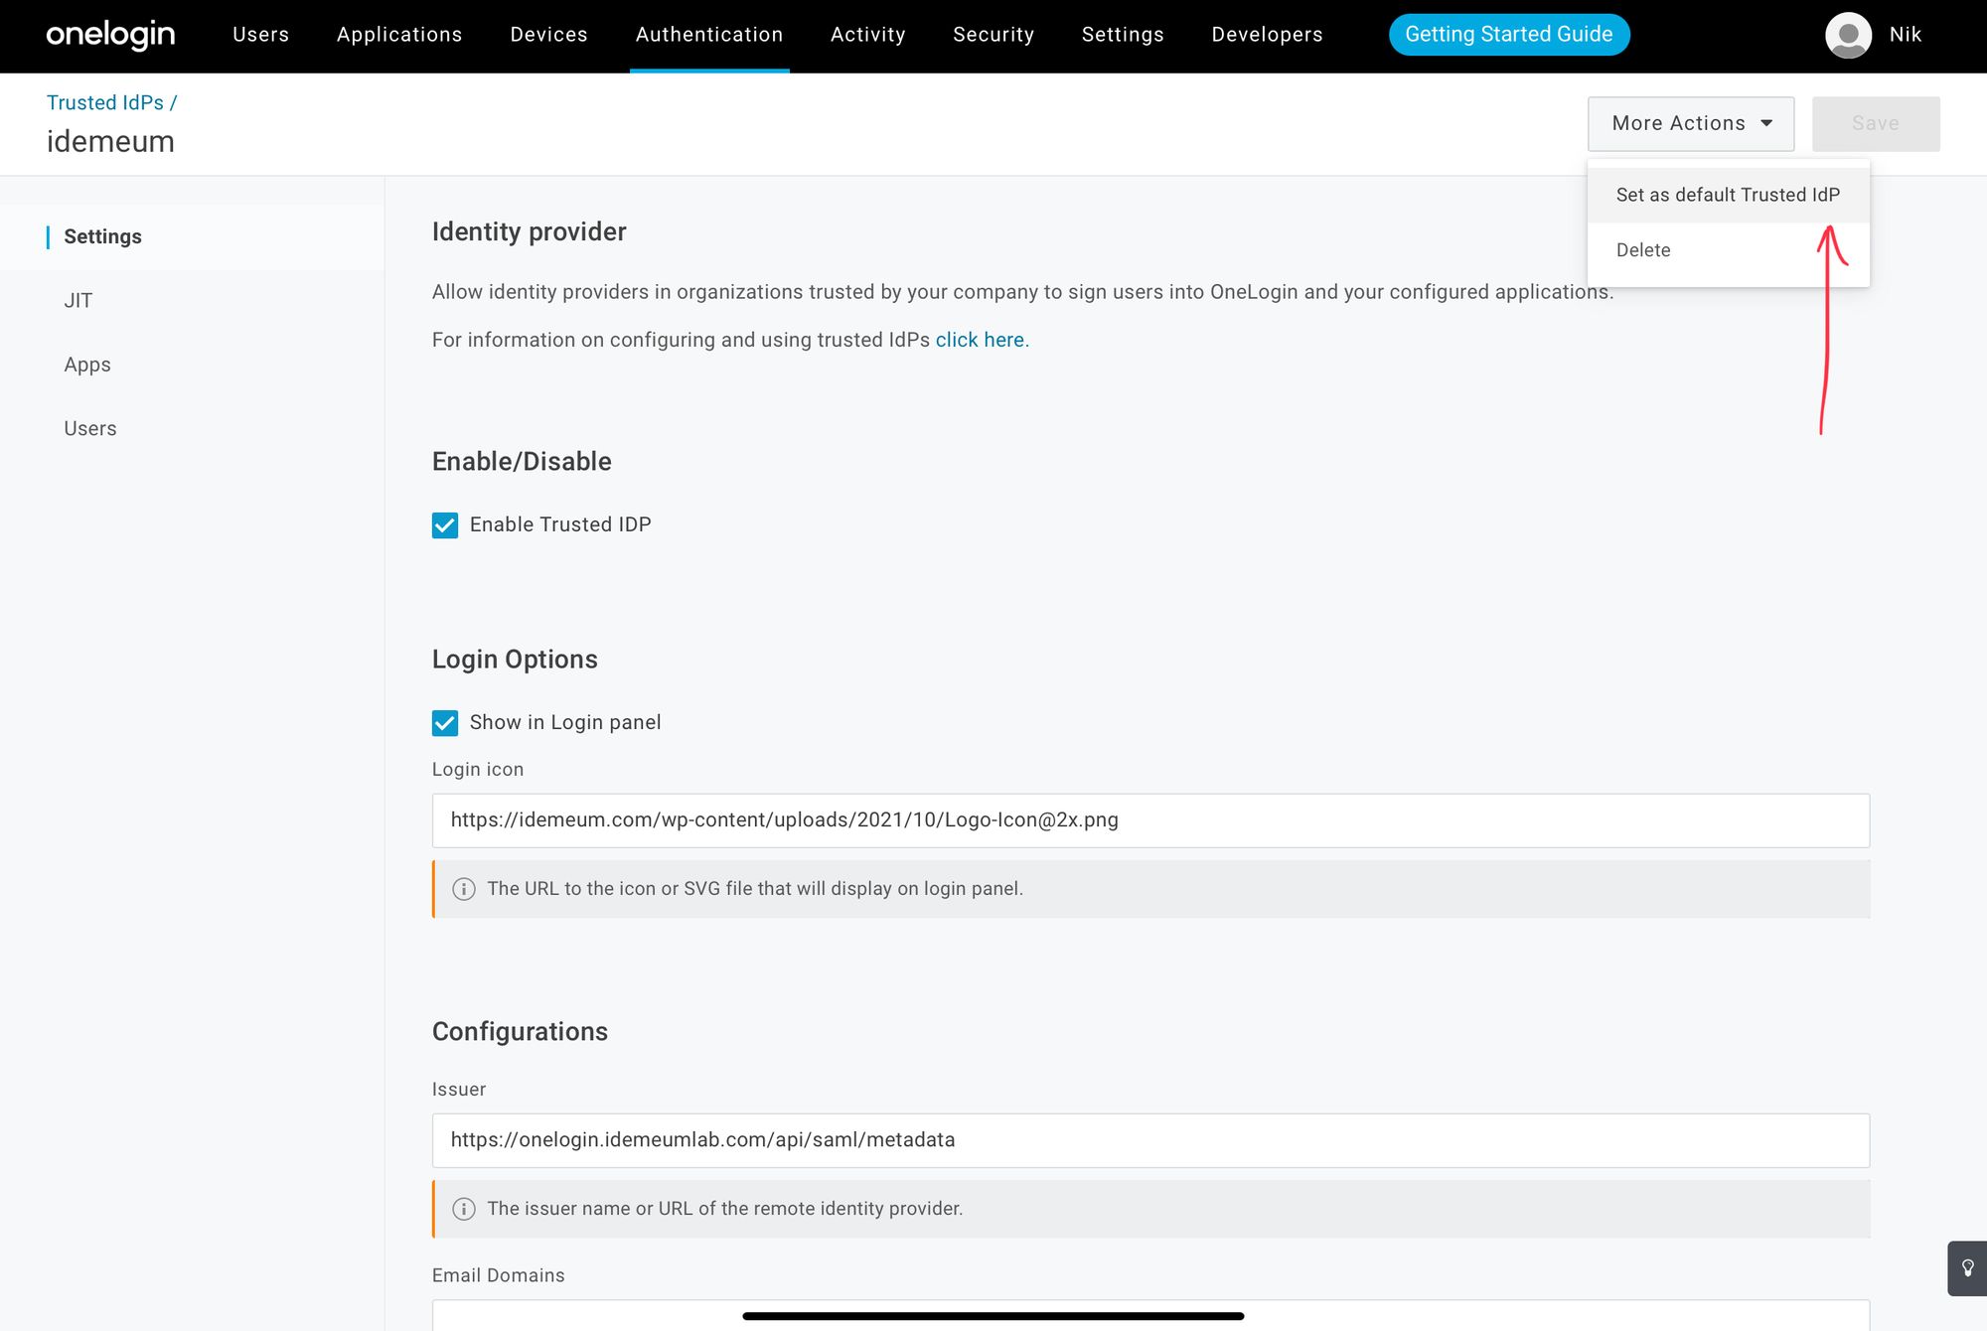Choose Set as default Trusted IdP
The width and height of the screenshot is (1987, 1331).
click(x=1729, y=195)
